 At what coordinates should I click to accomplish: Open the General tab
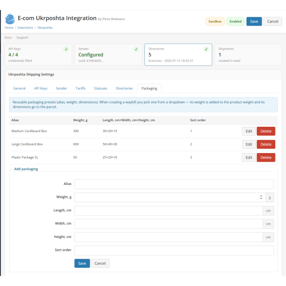[20, 88]
